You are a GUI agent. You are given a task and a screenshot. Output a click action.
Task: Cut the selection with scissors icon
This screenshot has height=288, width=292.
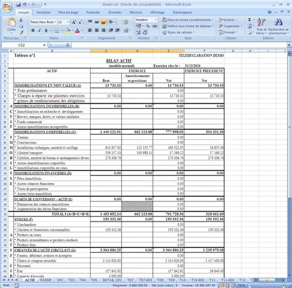click(21, 20)
